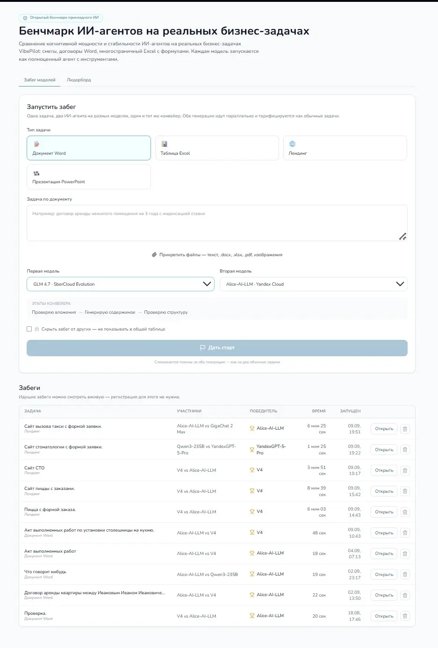Click the PowerPoint presentation icon
438x648 pixels.
[36, 173]
